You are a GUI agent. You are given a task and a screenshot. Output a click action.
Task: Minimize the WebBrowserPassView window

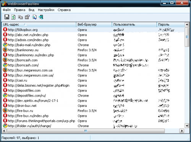(x=165, y=3)
